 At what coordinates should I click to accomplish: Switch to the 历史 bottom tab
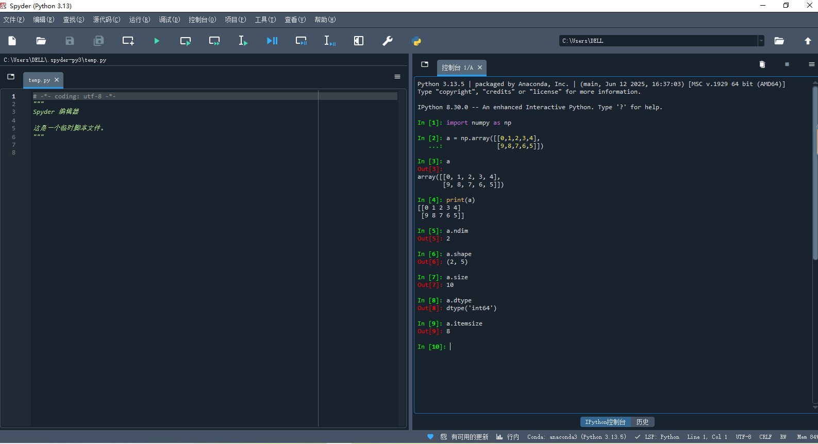(642, 422)
